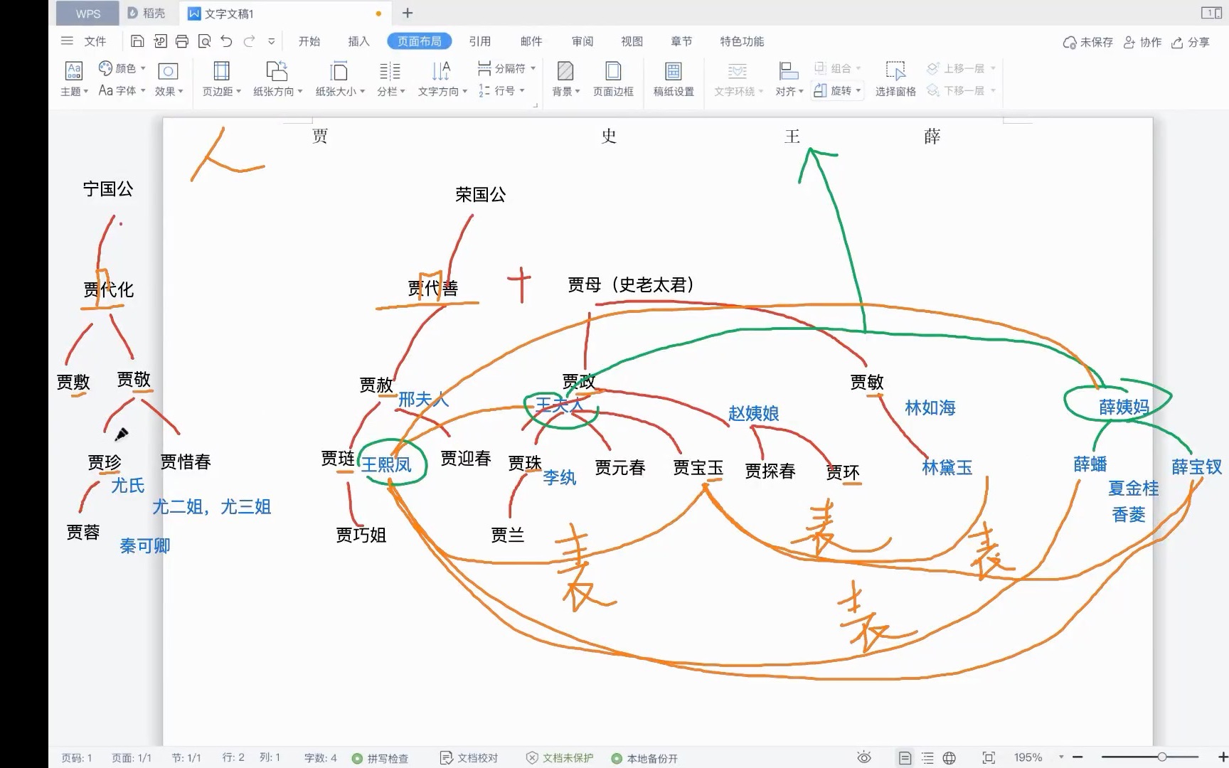The width and height of the screenshot is (1229, 768).
Task: Click the plus to add new tab
Action: [408, 13]
